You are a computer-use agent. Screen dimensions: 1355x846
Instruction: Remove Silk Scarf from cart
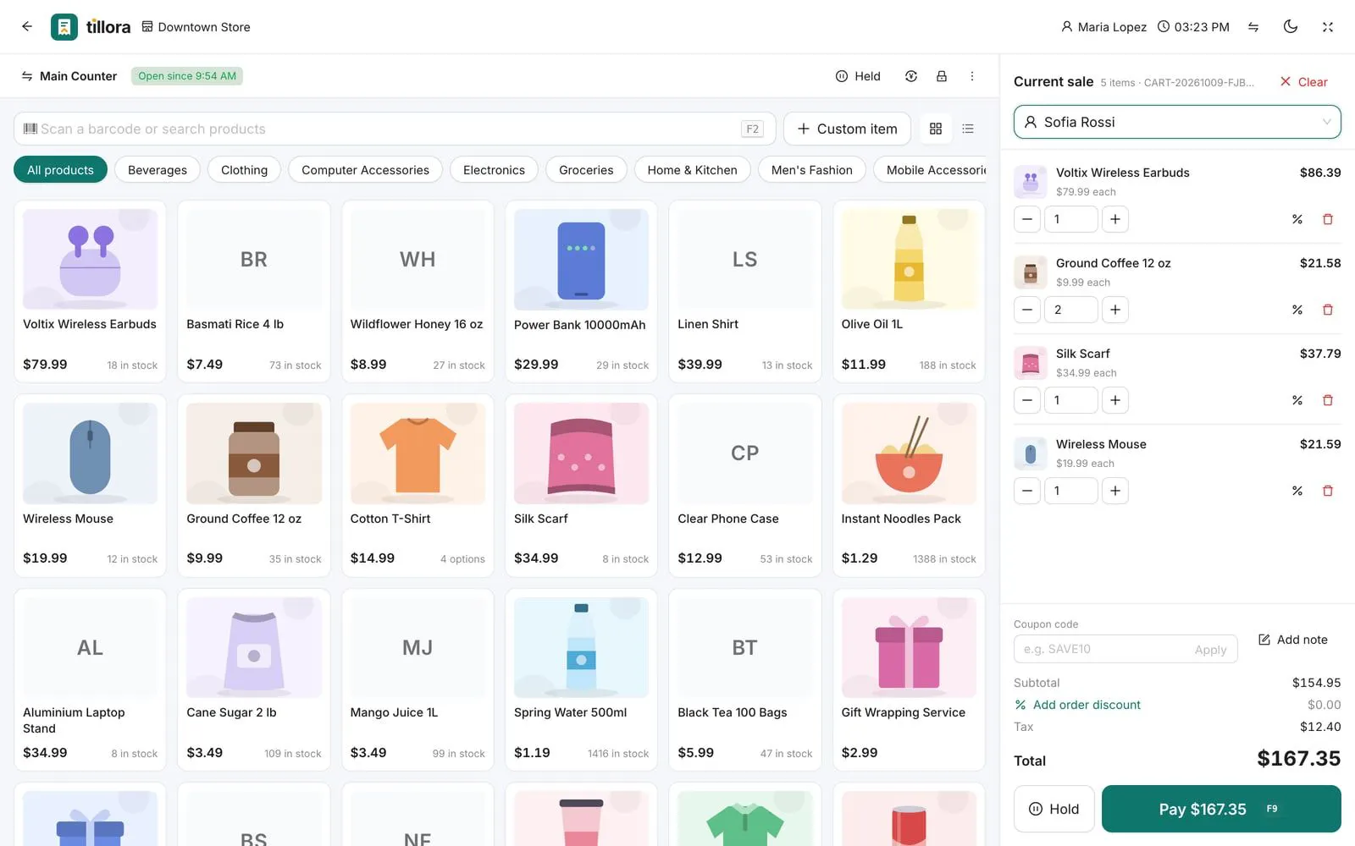pyautogui.click(x=1328, y=400)
